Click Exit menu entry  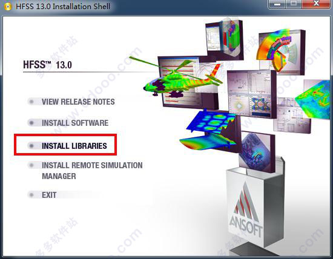coord(49,195)
